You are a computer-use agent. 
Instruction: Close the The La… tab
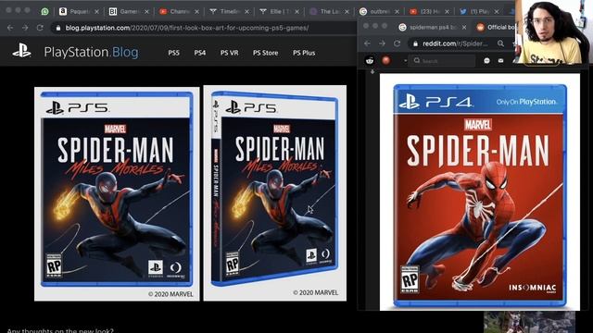[347, 12]
